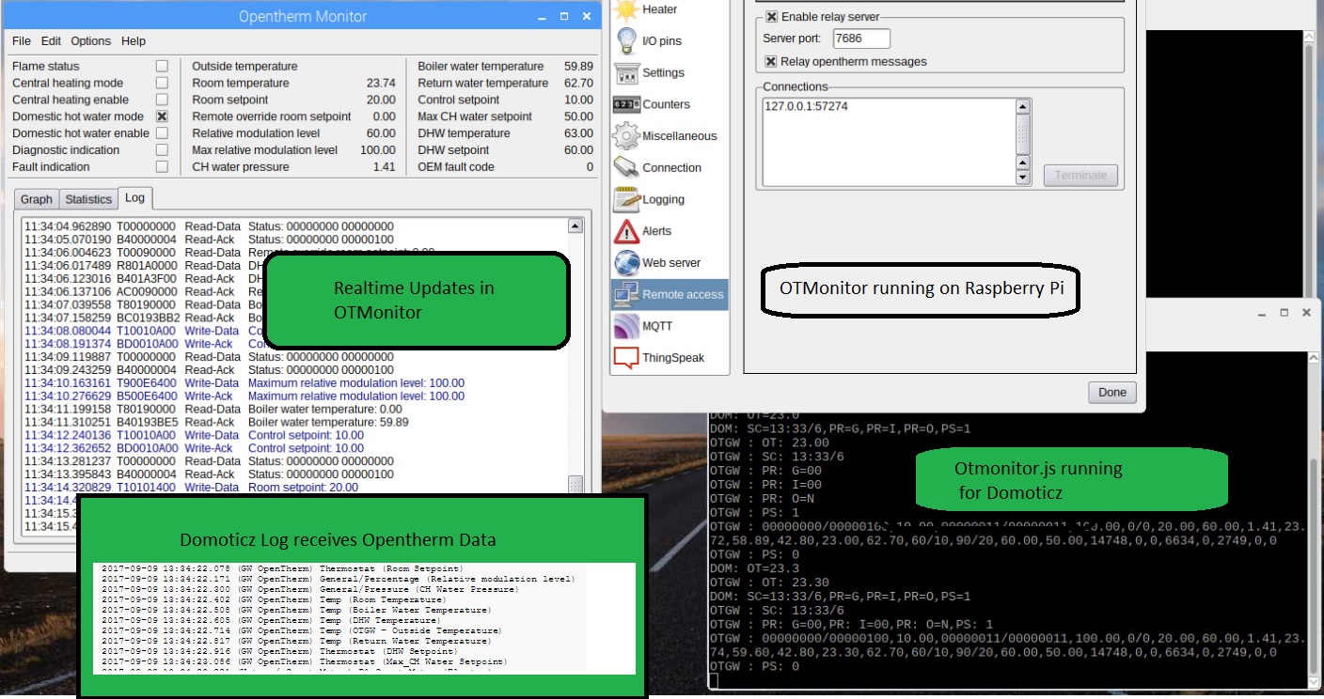Select the 127.0.0.1:57274 connection entry

(x=807, y=107)
